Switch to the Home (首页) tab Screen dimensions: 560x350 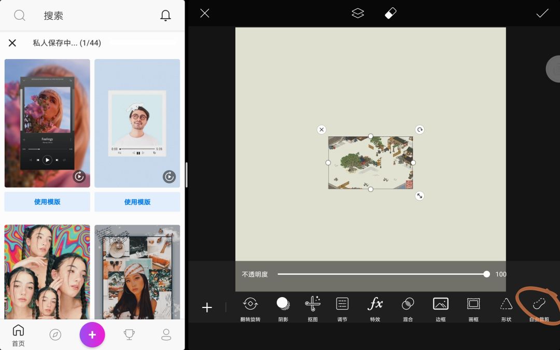coord(18,335)
